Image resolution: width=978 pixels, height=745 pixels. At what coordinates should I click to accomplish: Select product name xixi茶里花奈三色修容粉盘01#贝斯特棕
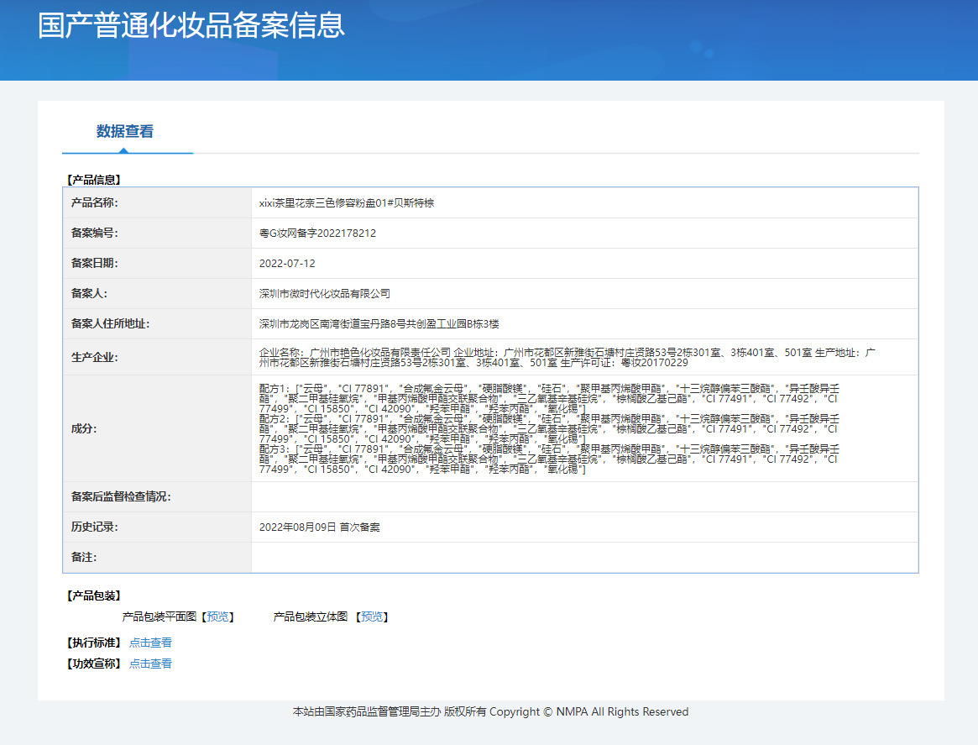coord(346,202)
